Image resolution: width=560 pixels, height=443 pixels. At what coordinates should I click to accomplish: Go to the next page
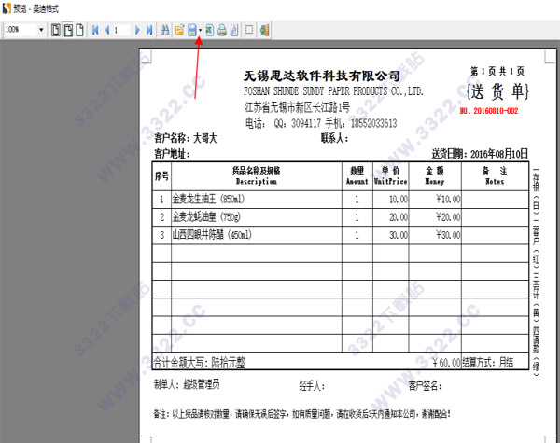tap(137, 30)
